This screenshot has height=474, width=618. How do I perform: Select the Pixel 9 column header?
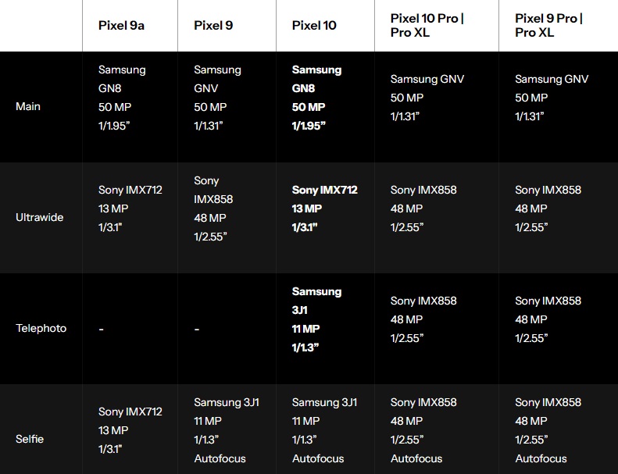(x=213, y=25)
